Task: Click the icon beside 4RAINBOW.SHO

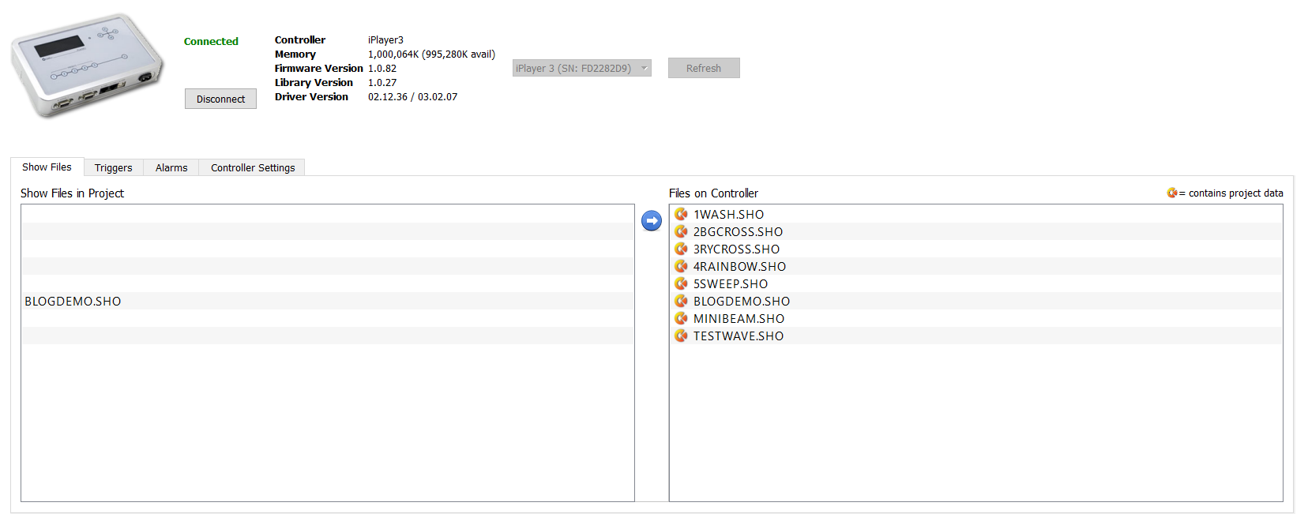Action: point(681,266)
